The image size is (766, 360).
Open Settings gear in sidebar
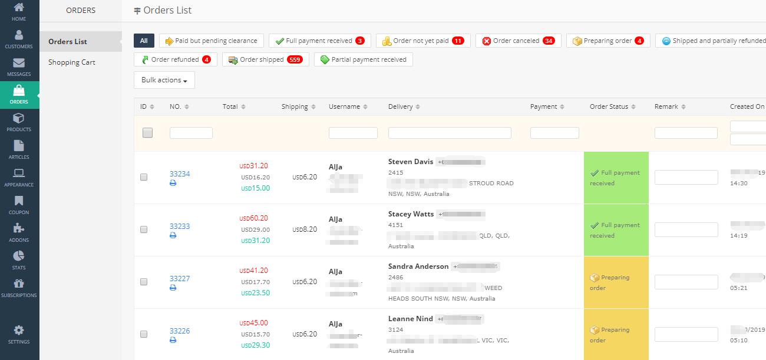coord(19,334)
